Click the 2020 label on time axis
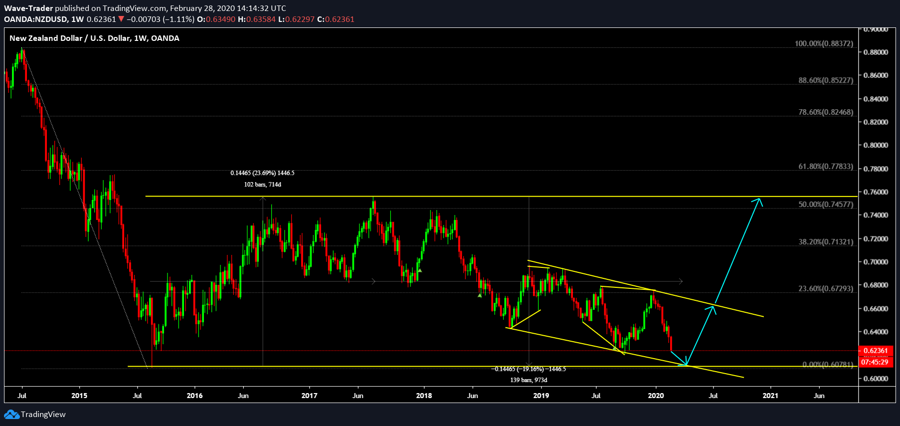900x426 pixels. click(x=656, y=396)
